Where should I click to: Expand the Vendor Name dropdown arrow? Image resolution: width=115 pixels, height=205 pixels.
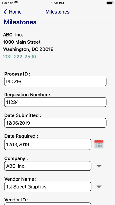tap(99, 186)
